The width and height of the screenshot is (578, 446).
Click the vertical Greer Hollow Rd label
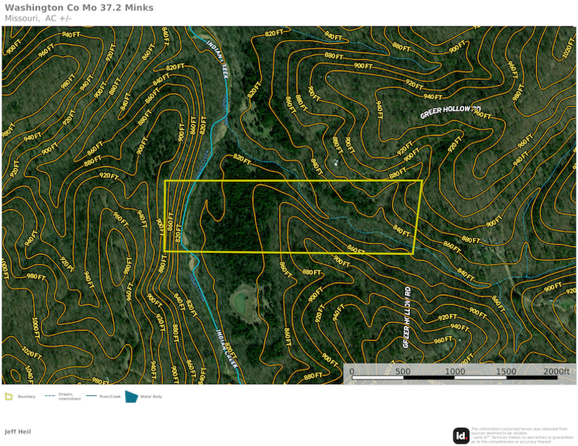407,317
